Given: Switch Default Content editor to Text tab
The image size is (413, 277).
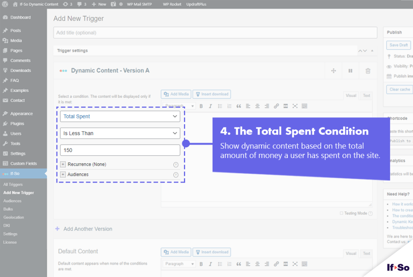Looking at the screenshot, I should coord(366,254).
